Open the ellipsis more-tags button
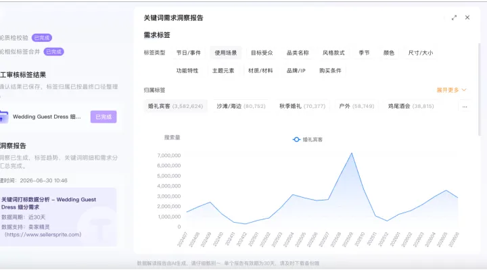This screenshot has height=272, width=487. point(465,106)
